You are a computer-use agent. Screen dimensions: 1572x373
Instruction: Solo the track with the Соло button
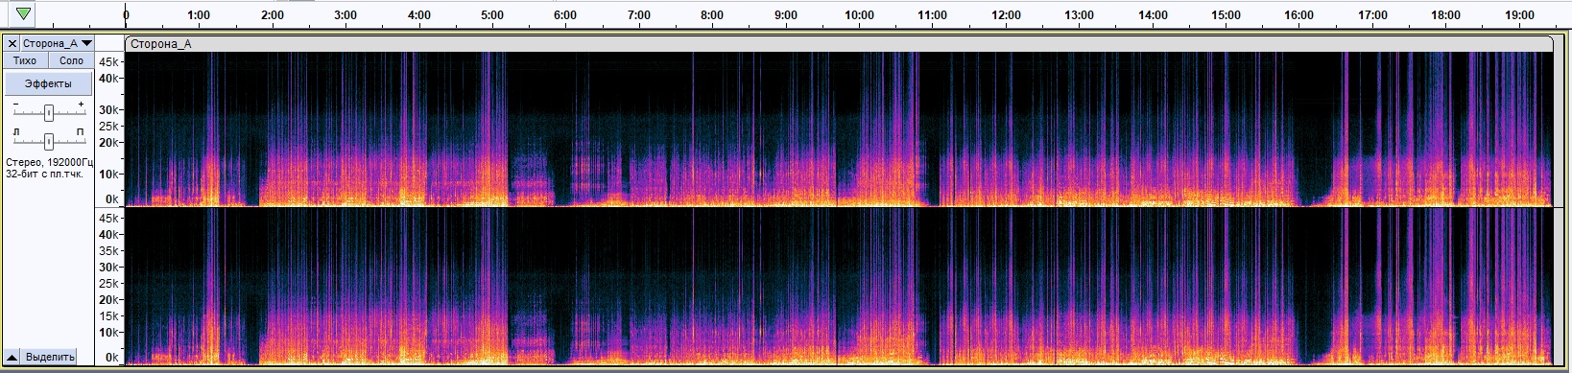pyautogui.click(x=71, y=60)
